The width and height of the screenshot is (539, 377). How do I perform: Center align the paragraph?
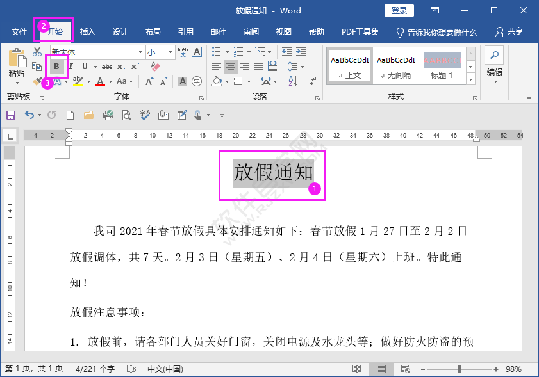click(231, 67)
